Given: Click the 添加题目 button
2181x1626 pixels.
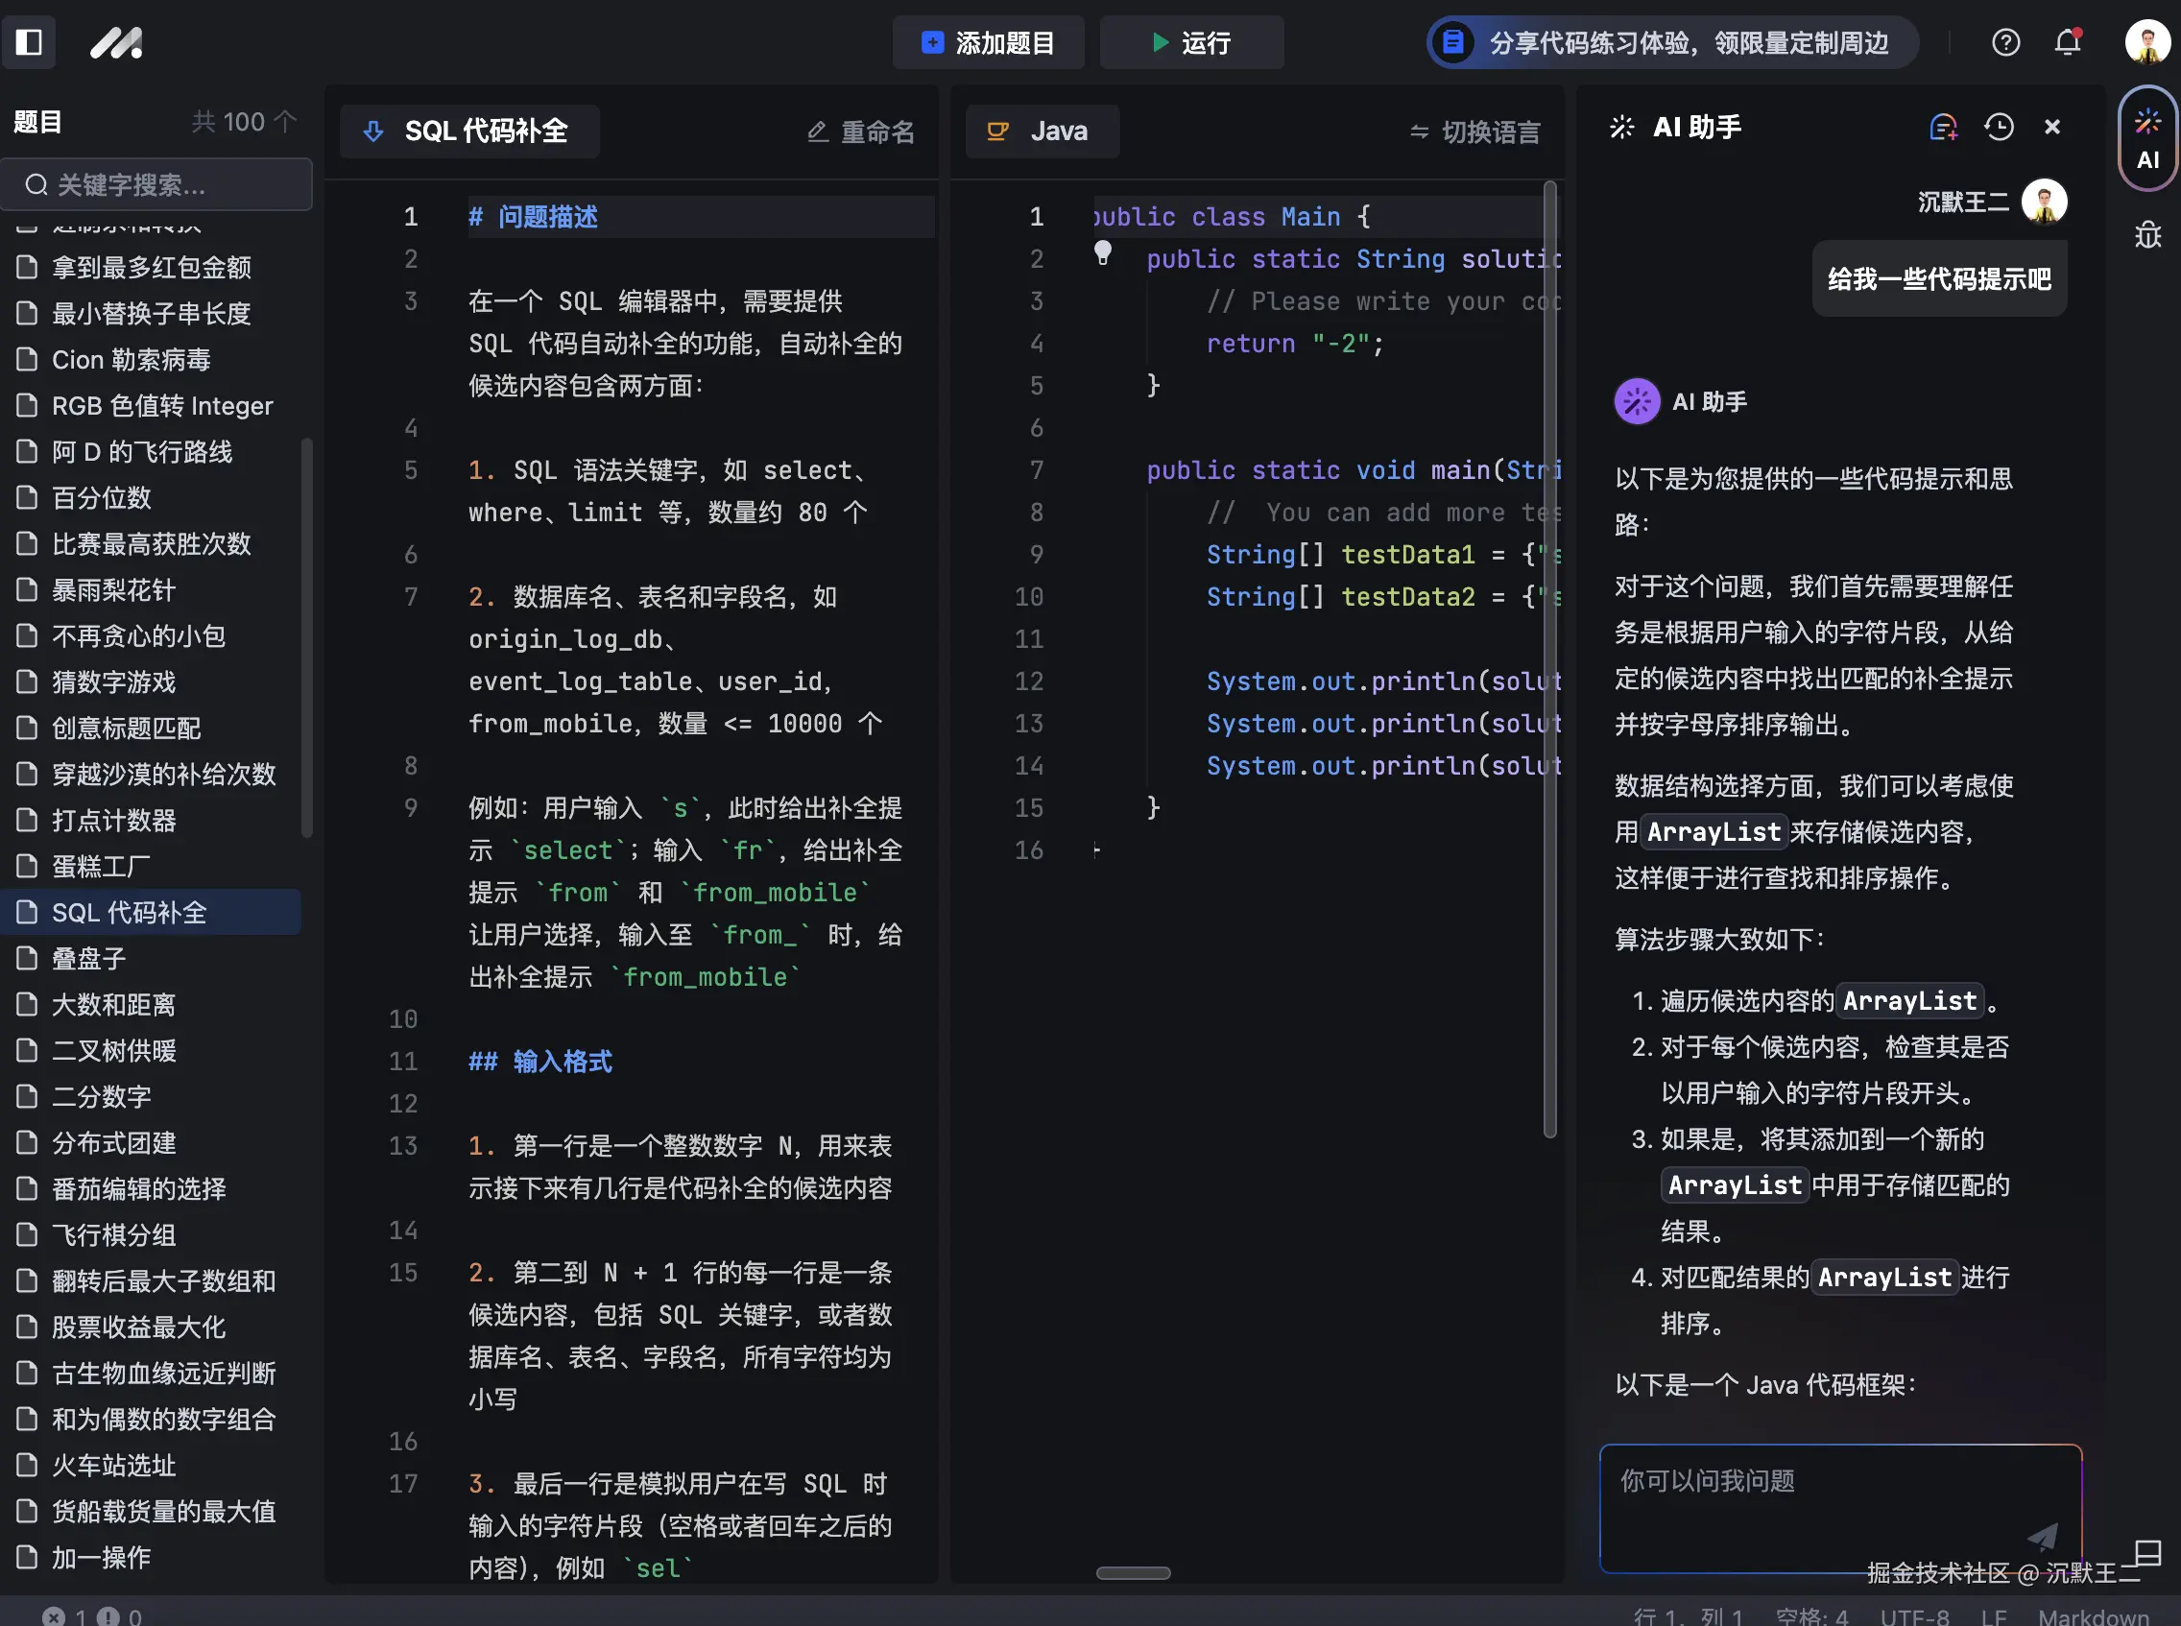Looking at the screenshot, I should click(988, 42).
